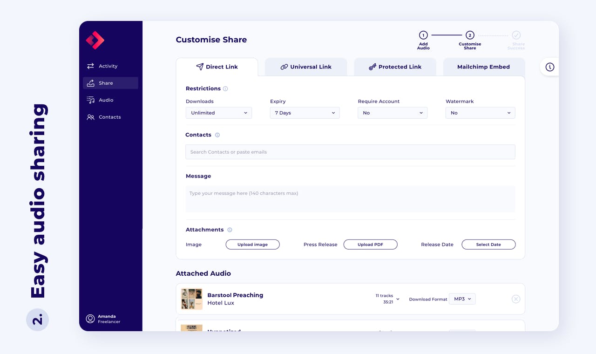Image resolution: width=596 pixels, height=354 pixels.
Task: Remove Barstool Preaching from attached audio
Action: click(516, 299)
